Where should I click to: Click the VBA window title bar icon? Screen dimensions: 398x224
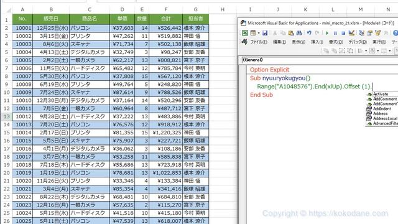(243, 23)
